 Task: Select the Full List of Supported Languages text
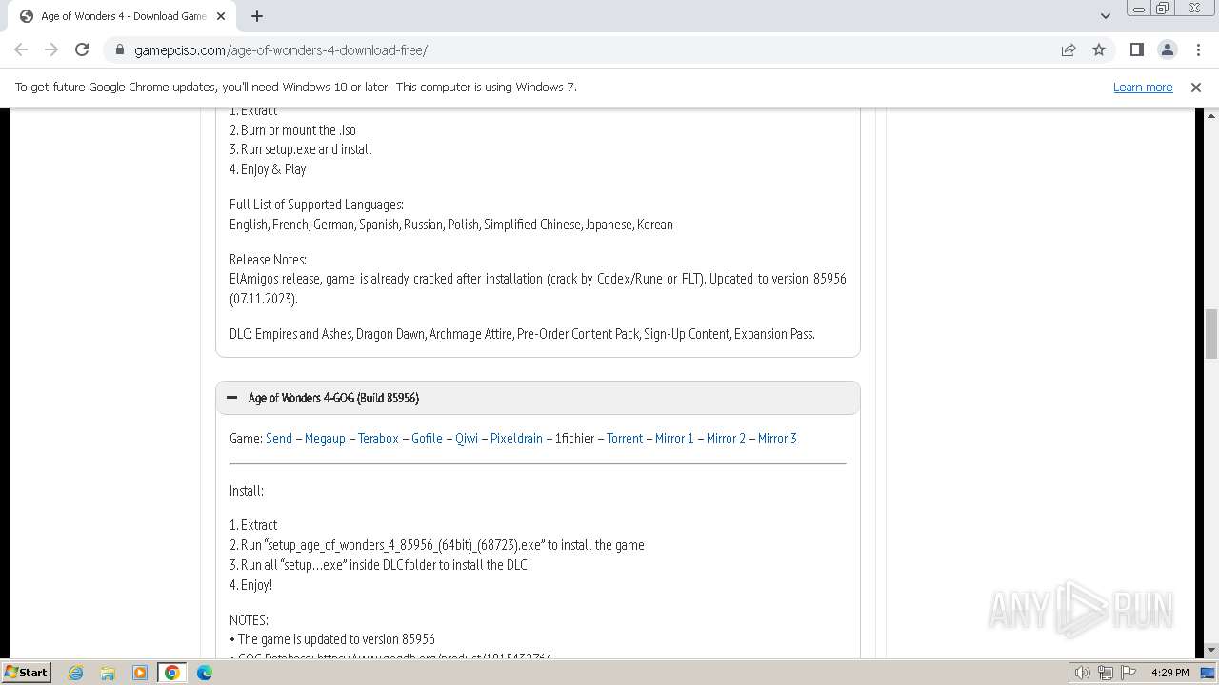[316, 205]
